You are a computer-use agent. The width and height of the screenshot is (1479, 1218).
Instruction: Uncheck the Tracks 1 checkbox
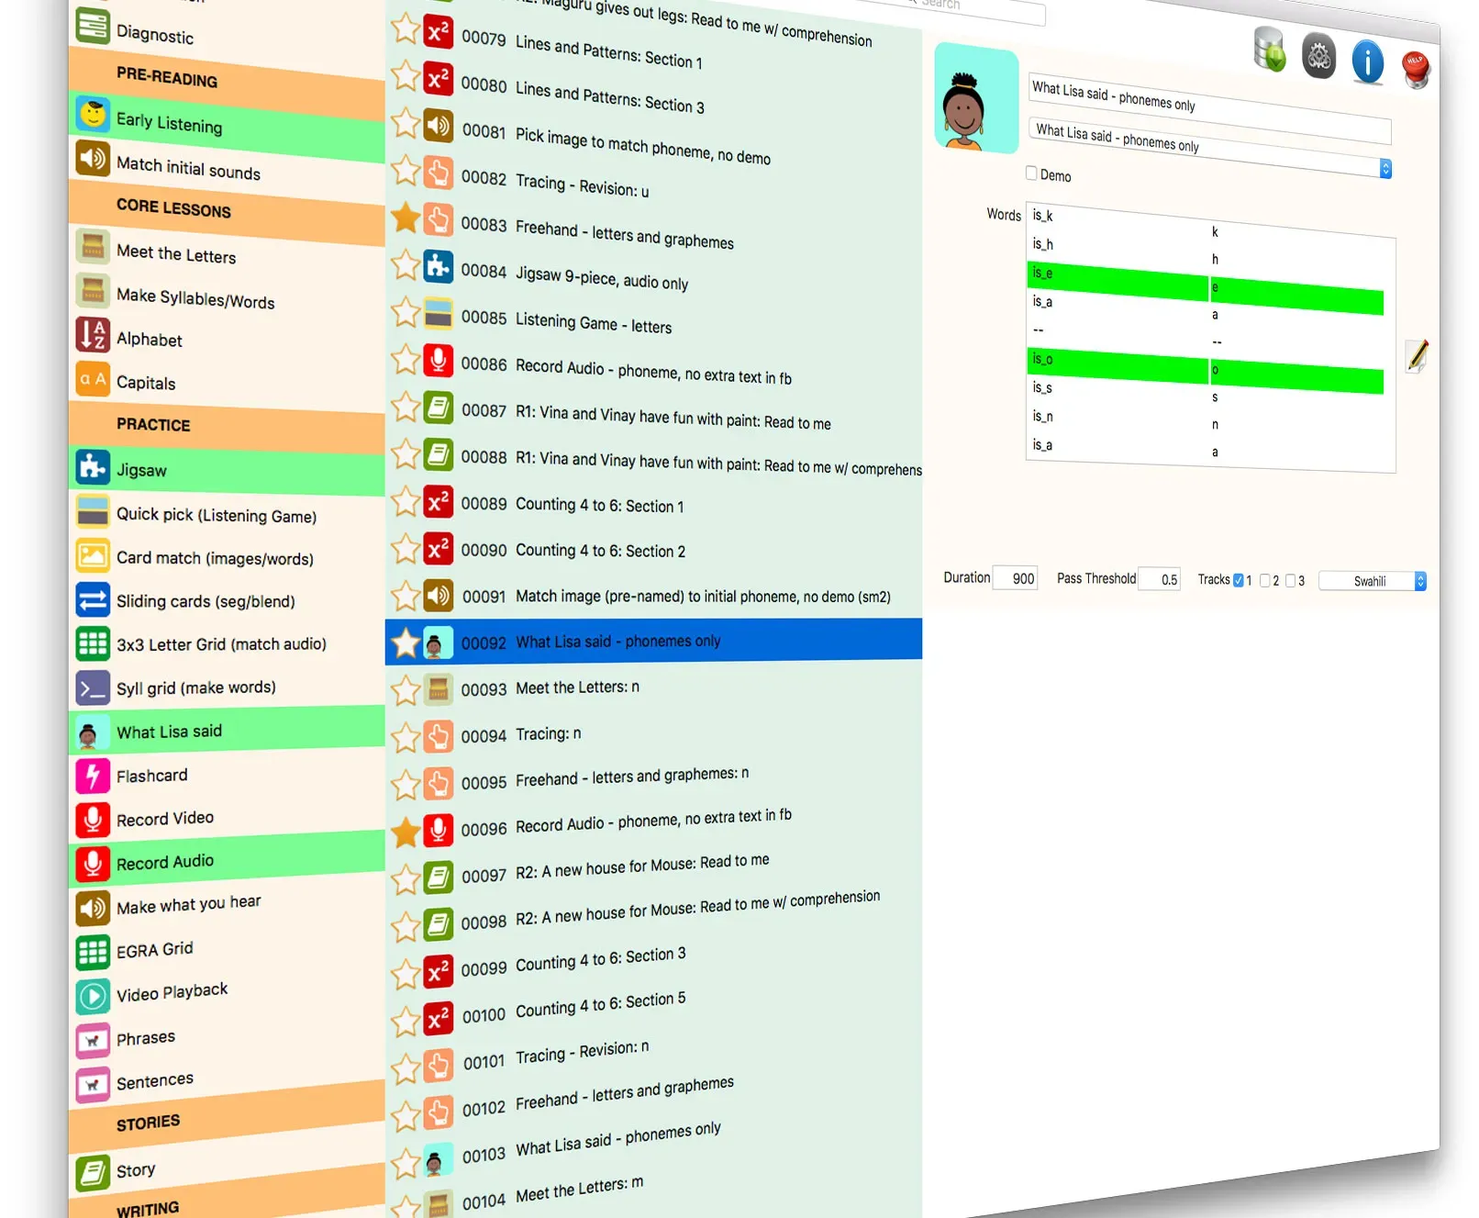(x=1238, y=580)
